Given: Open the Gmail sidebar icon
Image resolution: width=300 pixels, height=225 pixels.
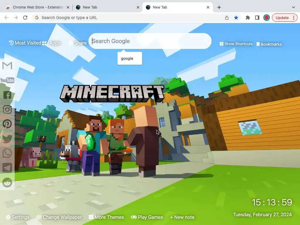Looking at the screenshot, I should (7, 66).
